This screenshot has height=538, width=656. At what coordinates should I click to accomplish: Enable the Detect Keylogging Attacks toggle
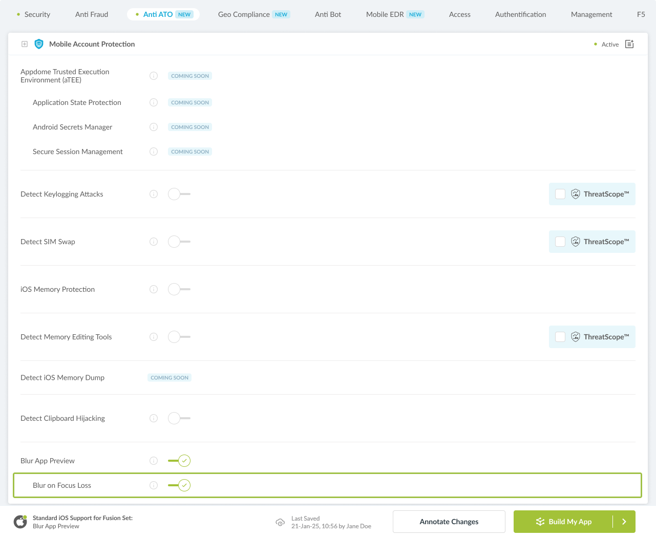click(179, 194)
